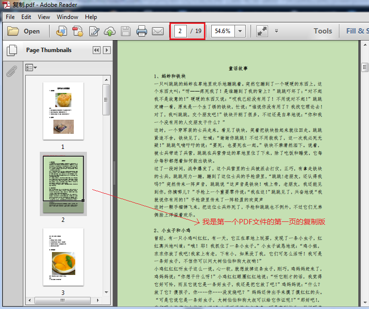Click the Adobe Reader title bar icon
This screenshot has height=309, width=369.
(6, 4)
